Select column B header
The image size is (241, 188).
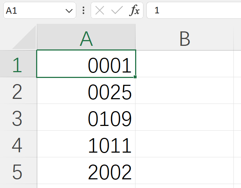(185, 38)
